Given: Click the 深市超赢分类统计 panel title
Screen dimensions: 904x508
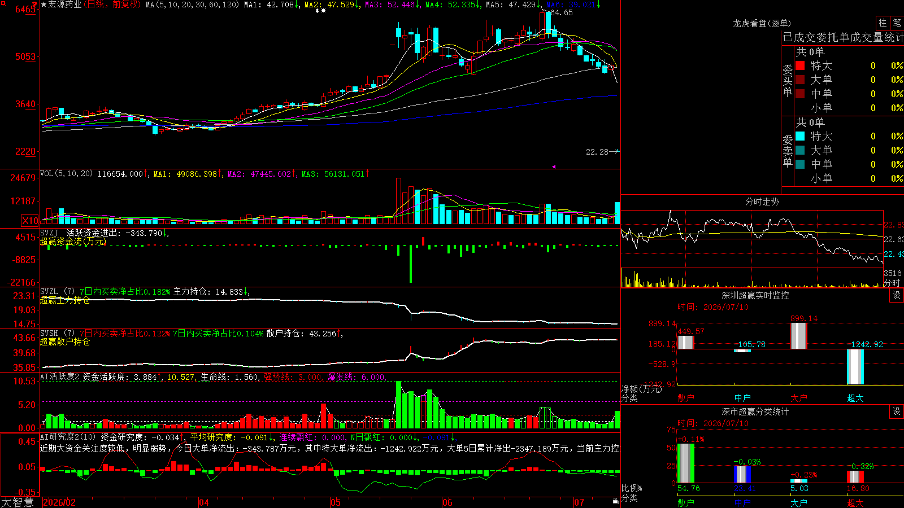Looking at the screenshot, I should point(755,411).
